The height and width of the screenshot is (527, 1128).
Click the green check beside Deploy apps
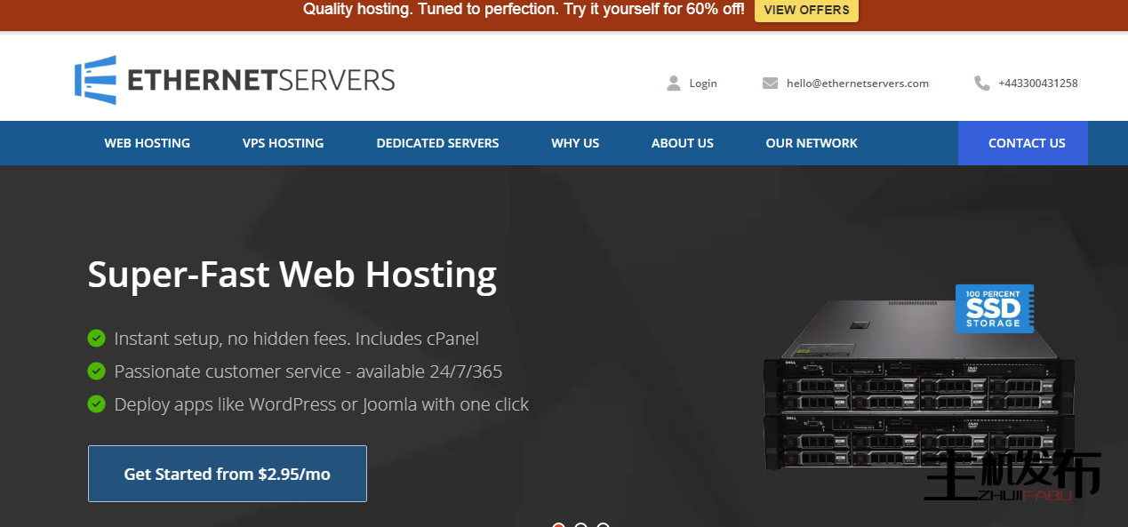pos(97,403)
